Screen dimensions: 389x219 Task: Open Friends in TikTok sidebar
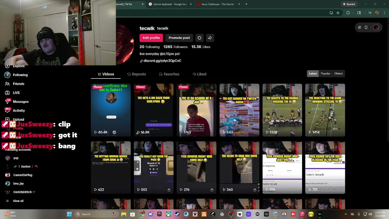(x=15, y=84)
